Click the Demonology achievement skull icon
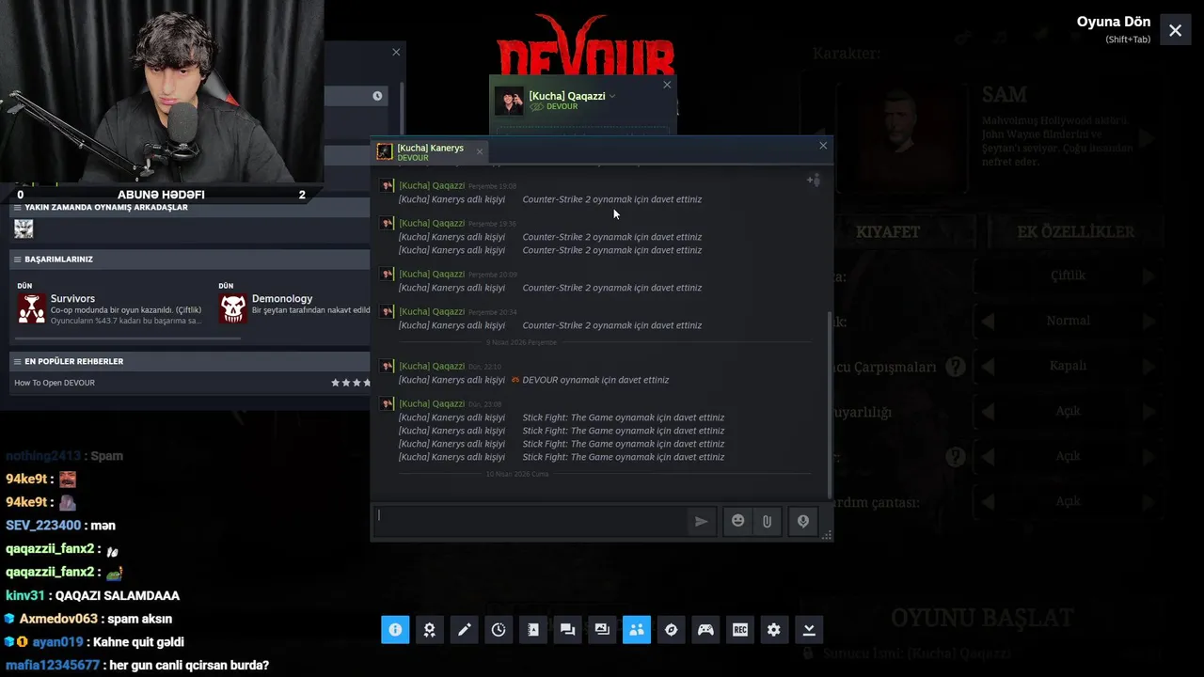The height and width of the screenshot is (677, 1204). click(232, 308)
